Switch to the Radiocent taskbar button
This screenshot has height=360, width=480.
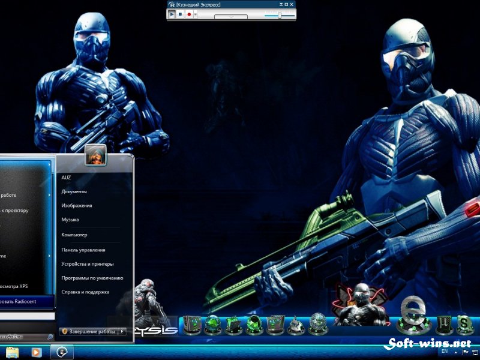tap(62, 352)
